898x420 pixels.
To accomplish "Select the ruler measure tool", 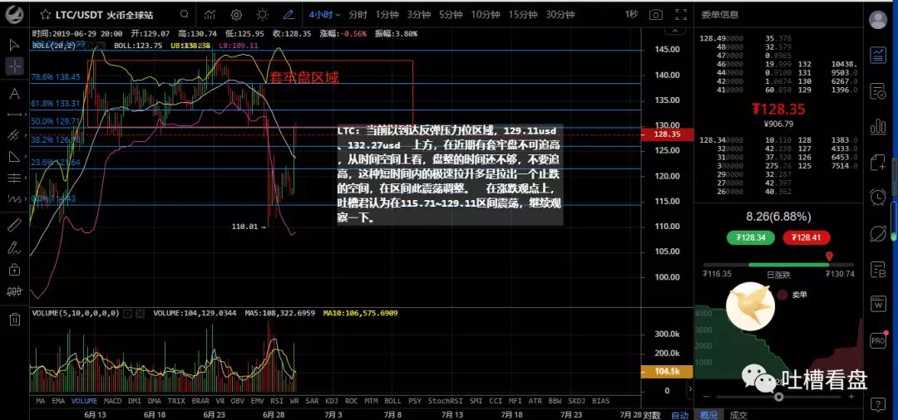I will click(x=14, y=226).
